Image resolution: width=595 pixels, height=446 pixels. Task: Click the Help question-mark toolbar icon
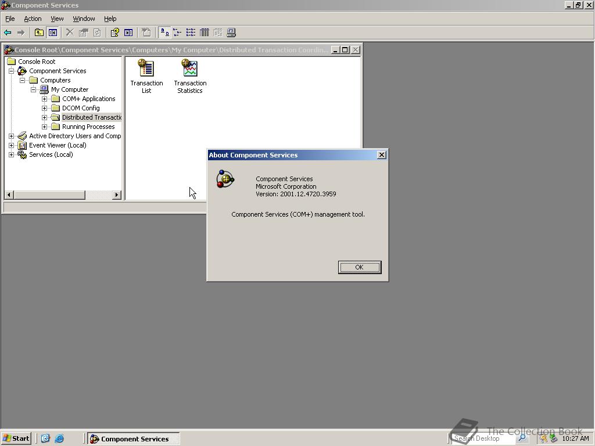[x=114, y=33]
